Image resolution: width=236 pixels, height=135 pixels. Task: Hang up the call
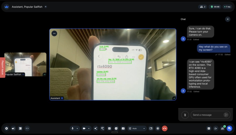(x=165, y=128)
